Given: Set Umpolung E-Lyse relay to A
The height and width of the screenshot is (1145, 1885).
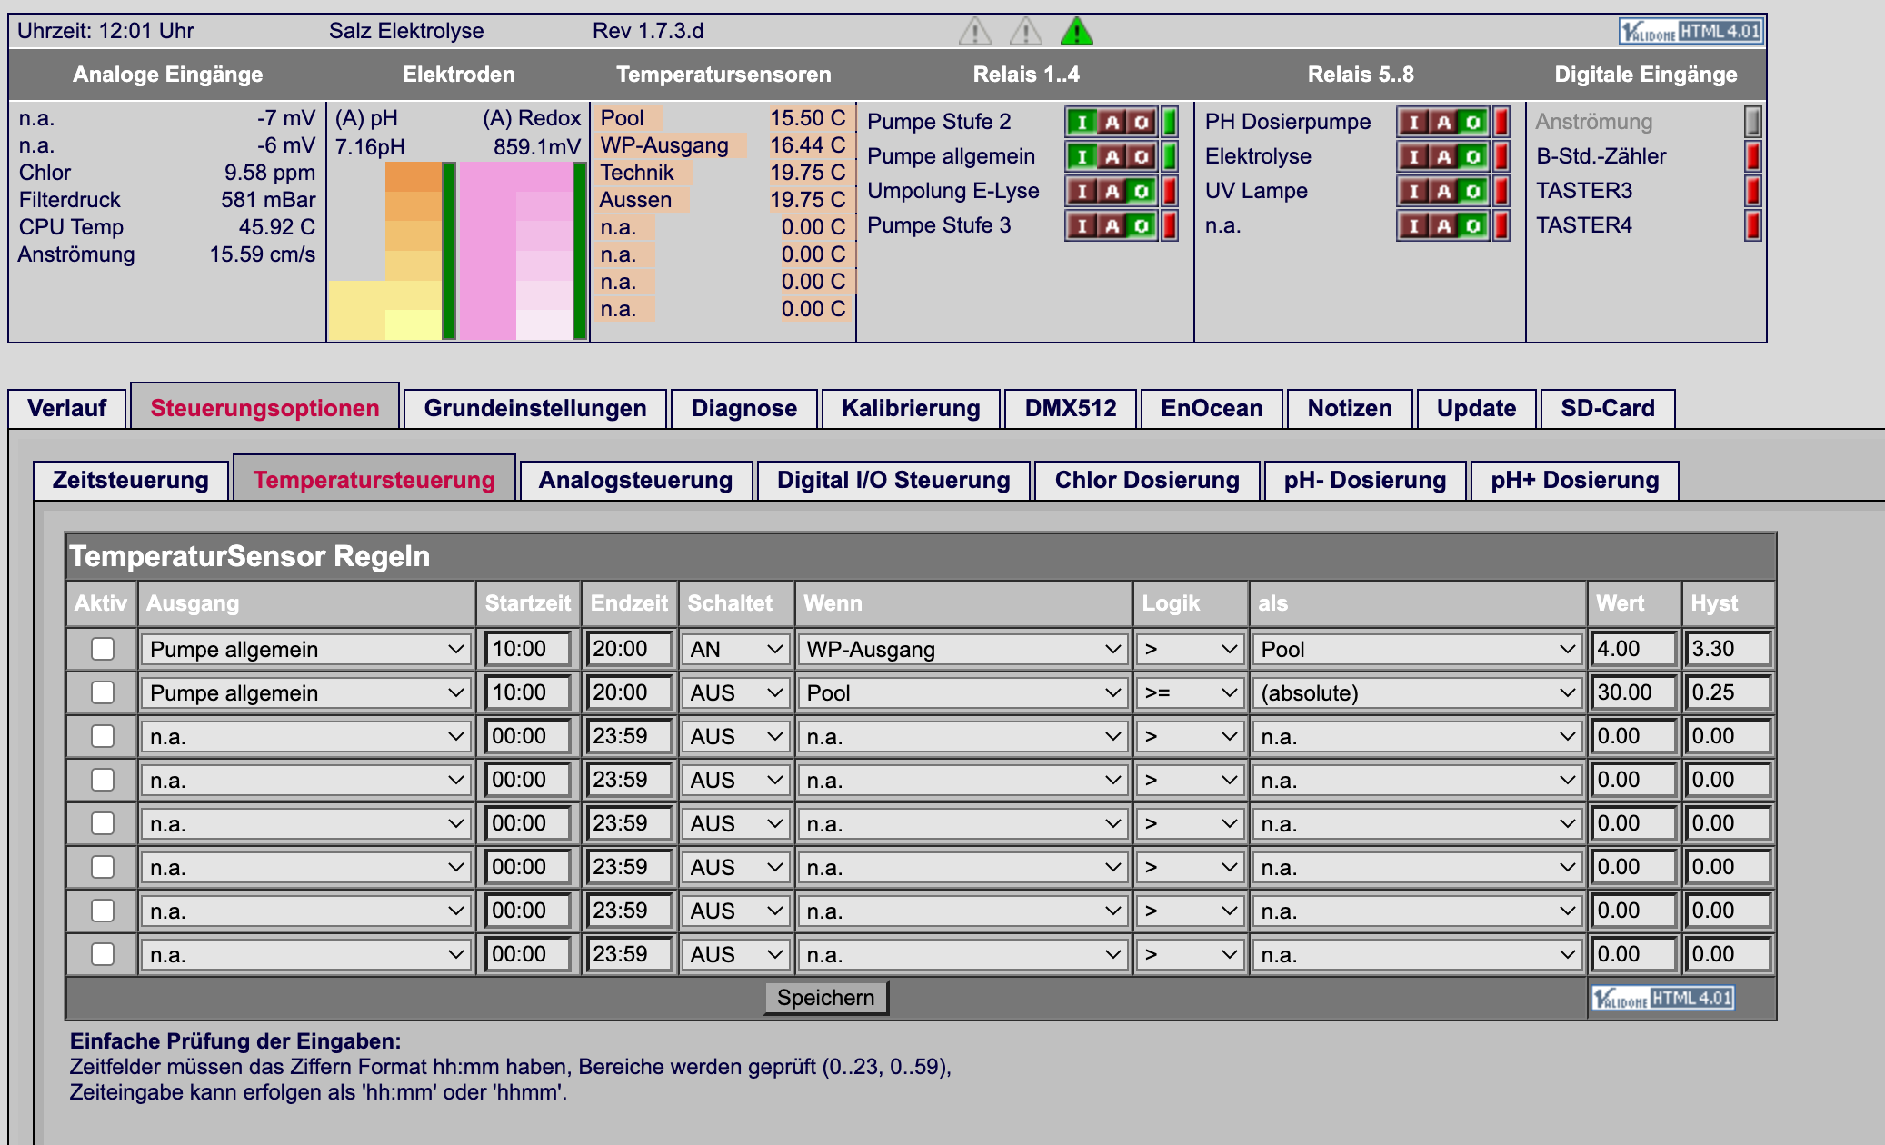Looking at the screenshot, I should click(x=1112, y=191).
